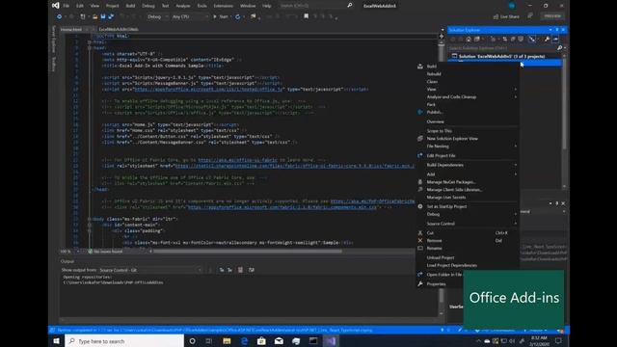This screenshot has width=617, height=347.
Task: Open Show output from Source Control dropdown
Action: (150, 270)
